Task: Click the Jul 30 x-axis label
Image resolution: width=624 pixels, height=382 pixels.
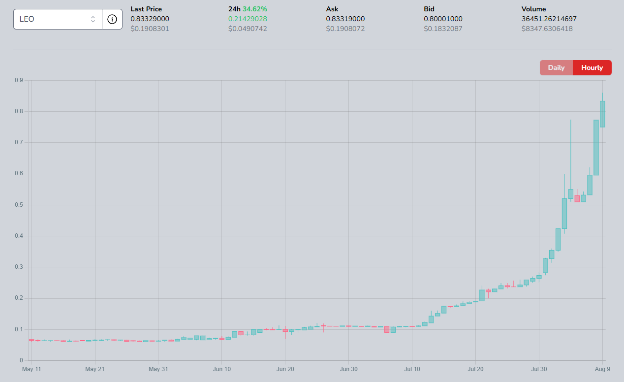Action: [x=539, y=368]
